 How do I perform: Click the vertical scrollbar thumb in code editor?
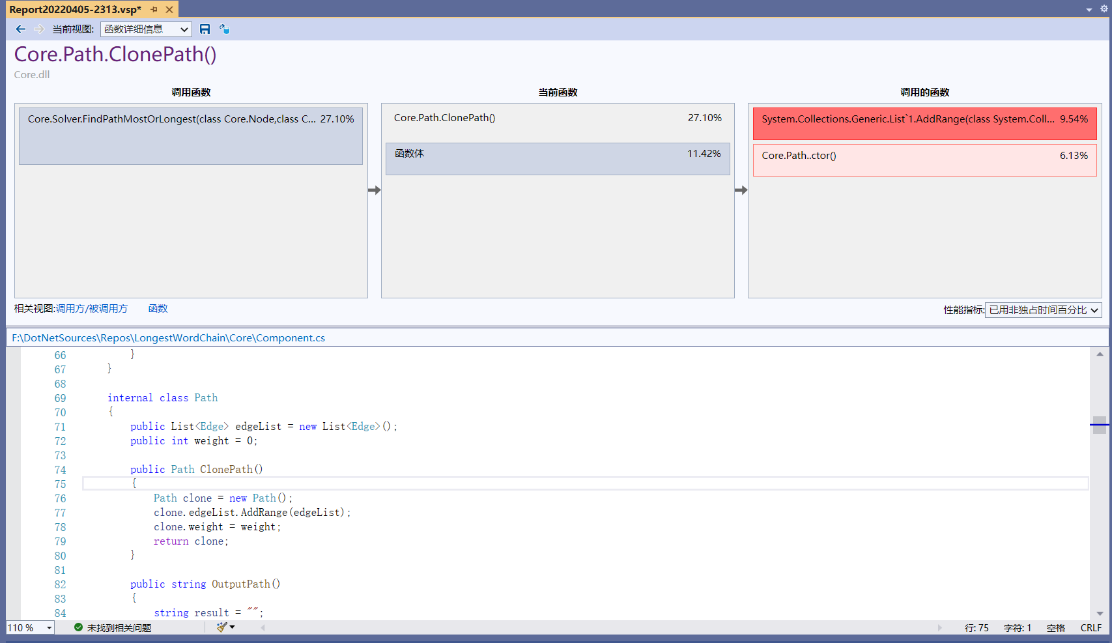1100,425
